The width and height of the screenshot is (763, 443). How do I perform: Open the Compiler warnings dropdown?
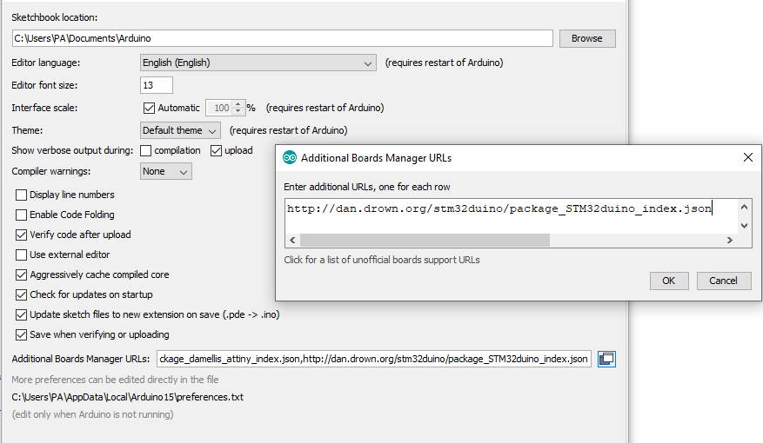pyautogui.click(x=166, y=171)
